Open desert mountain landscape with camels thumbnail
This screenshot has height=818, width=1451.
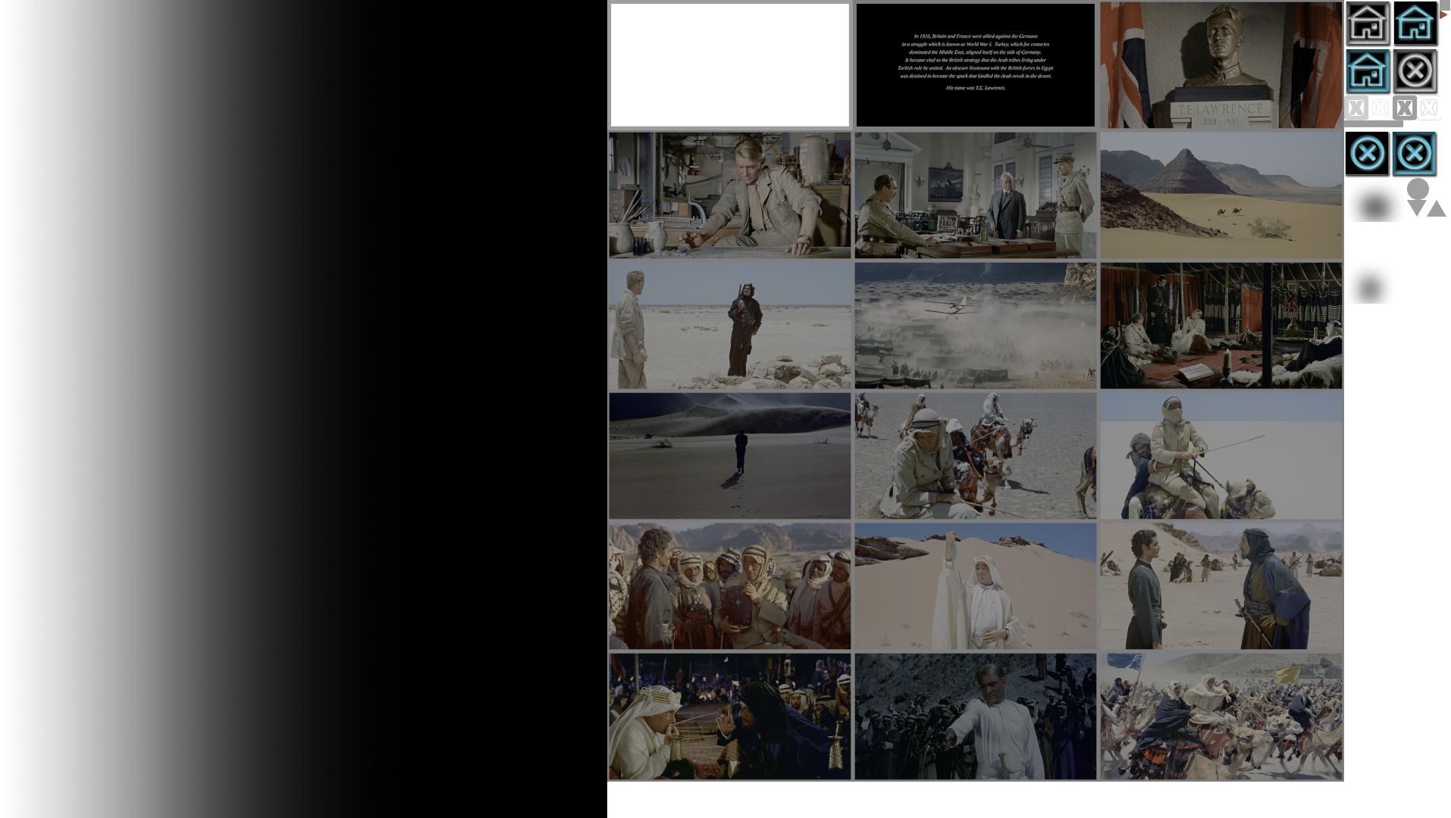point(1221,195)
